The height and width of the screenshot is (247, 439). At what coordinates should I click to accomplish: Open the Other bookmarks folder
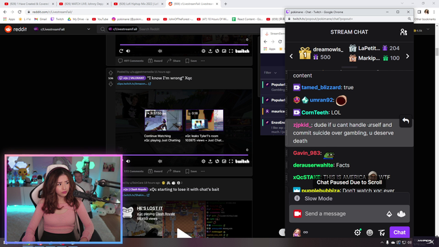pyautogui.click(x=425, y=19)
